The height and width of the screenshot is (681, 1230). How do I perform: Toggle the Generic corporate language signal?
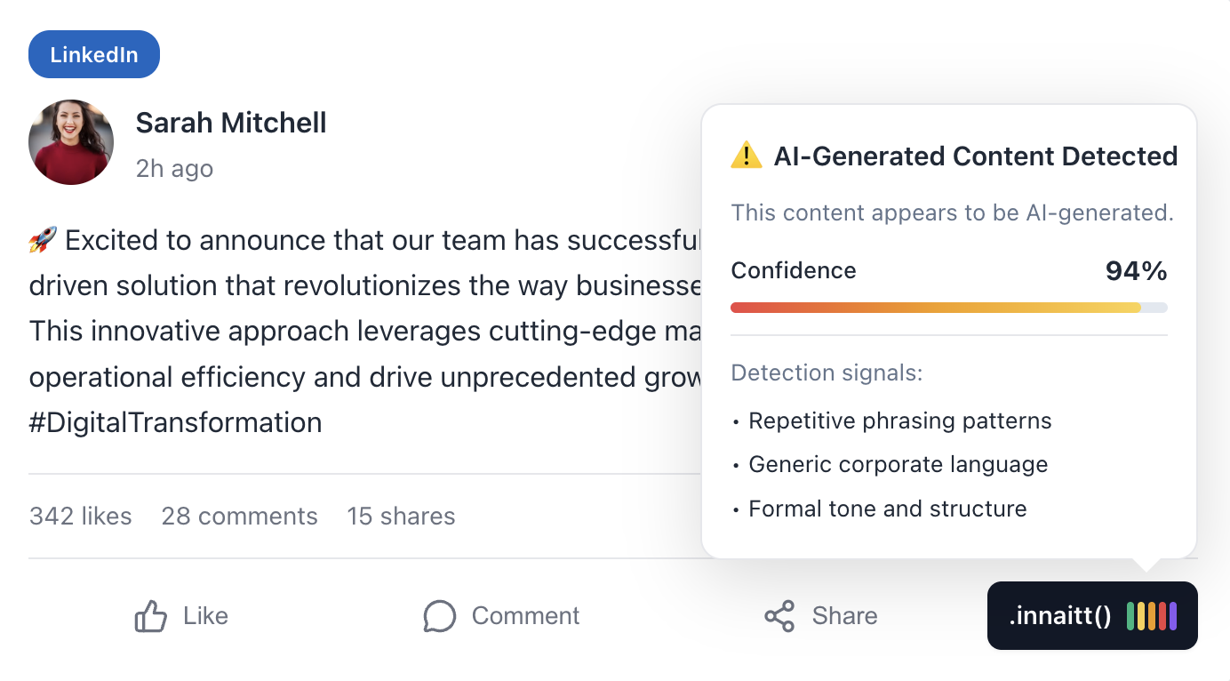[x=898, y=464]
